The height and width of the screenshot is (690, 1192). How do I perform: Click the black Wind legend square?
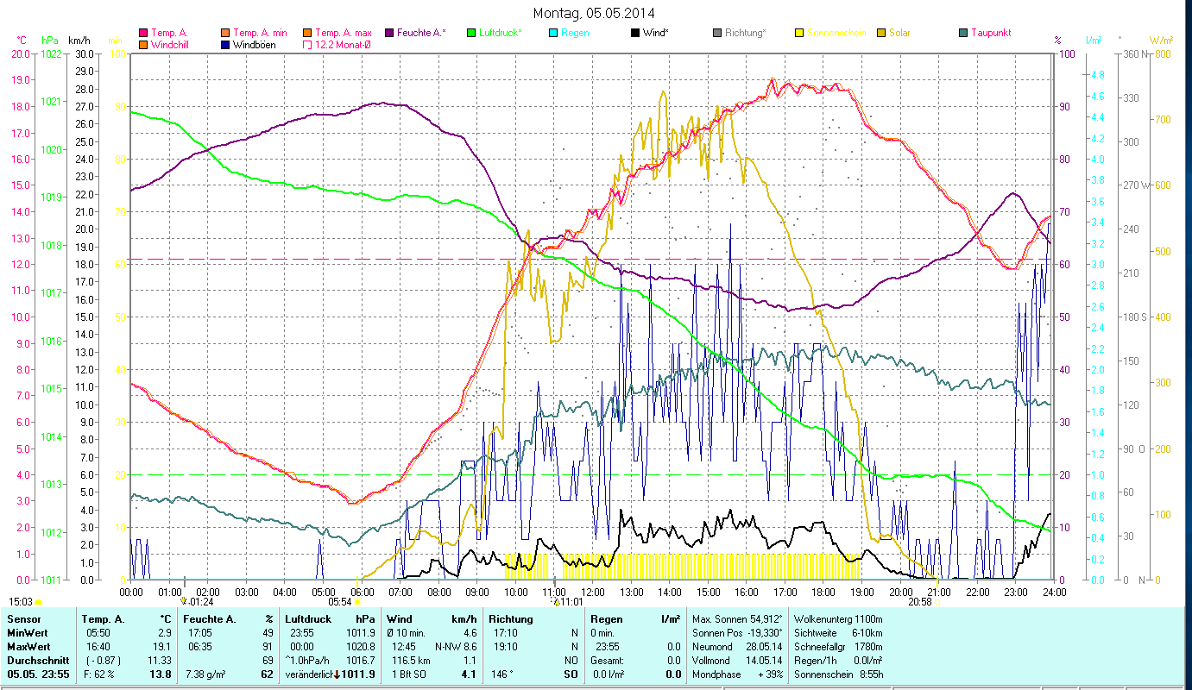pos(635,33)
